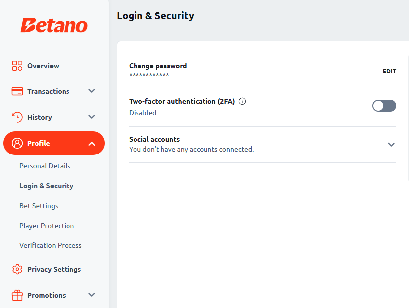Expand the Promotions menu chevron
This screenshot has height=308, width=409.
92,295
